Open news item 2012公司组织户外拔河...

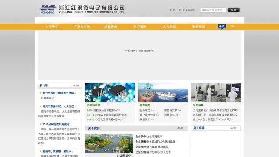pos(57,124)
